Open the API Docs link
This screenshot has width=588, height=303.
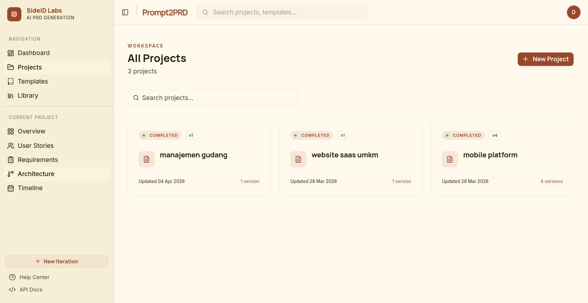31,290
